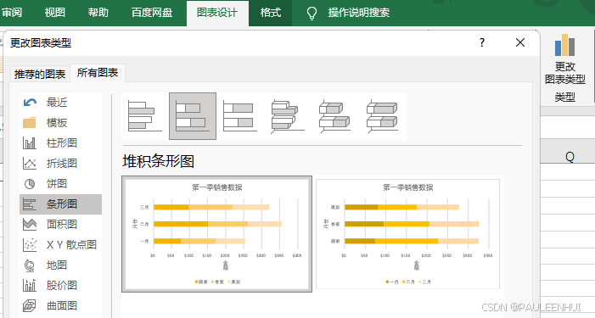The width and height of the screenshot is (595, 318).
Task: Click the 操作说明搜索 search box
Action: 359,13
